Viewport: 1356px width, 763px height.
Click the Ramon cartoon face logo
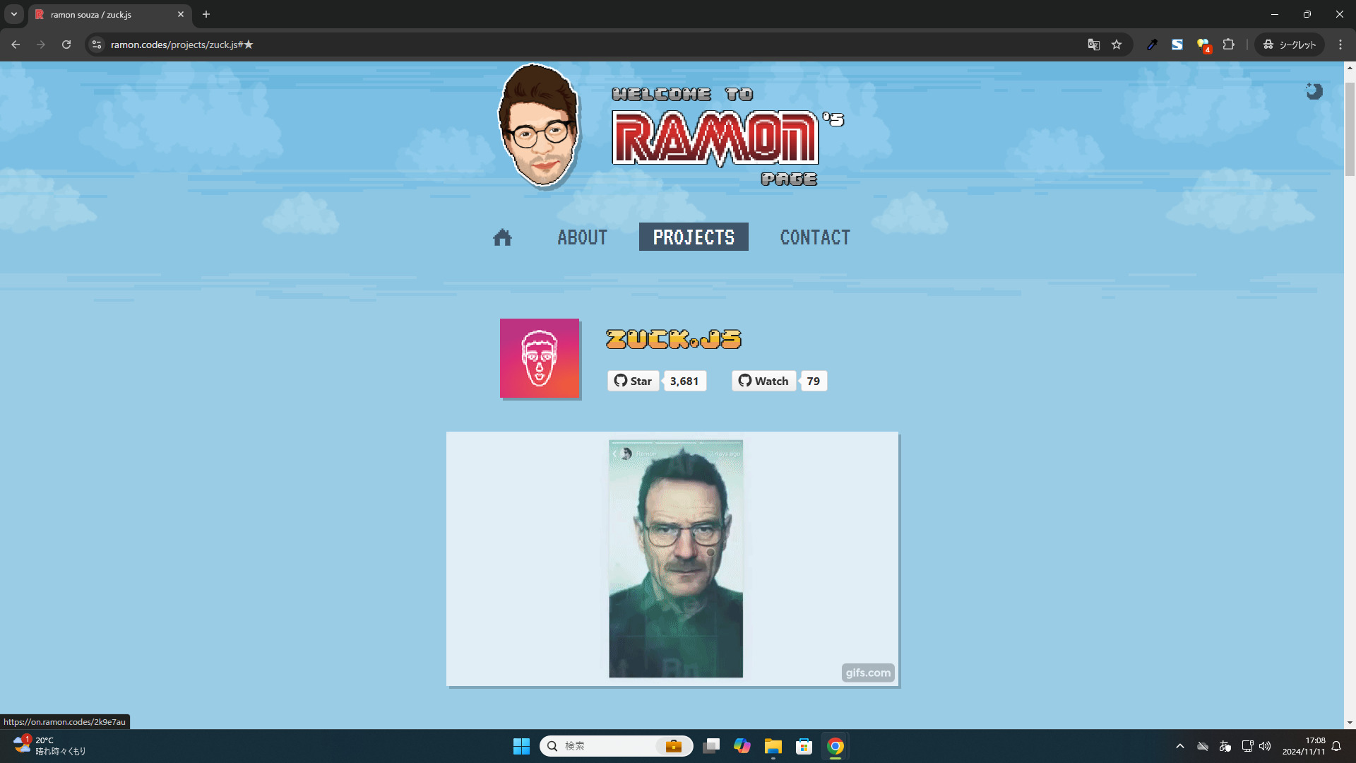coord(540,126)
